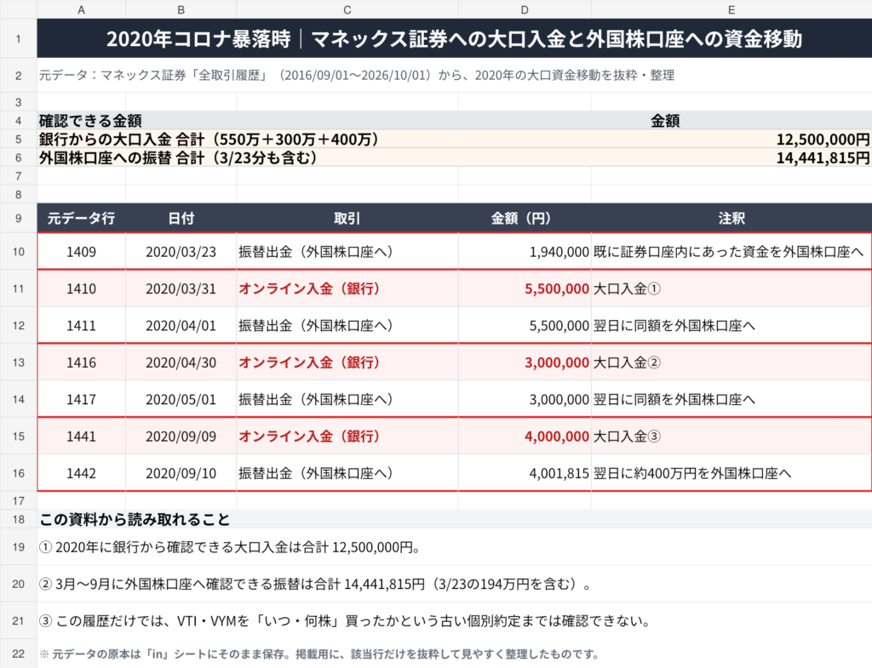Click source row number 1409 cell
The width and height of the screenshot is (872, 668).
(81, 251)
